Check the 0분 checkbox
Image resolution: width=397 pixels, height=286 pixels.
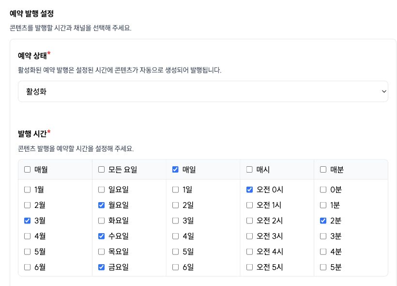click(x=323, y=190)
